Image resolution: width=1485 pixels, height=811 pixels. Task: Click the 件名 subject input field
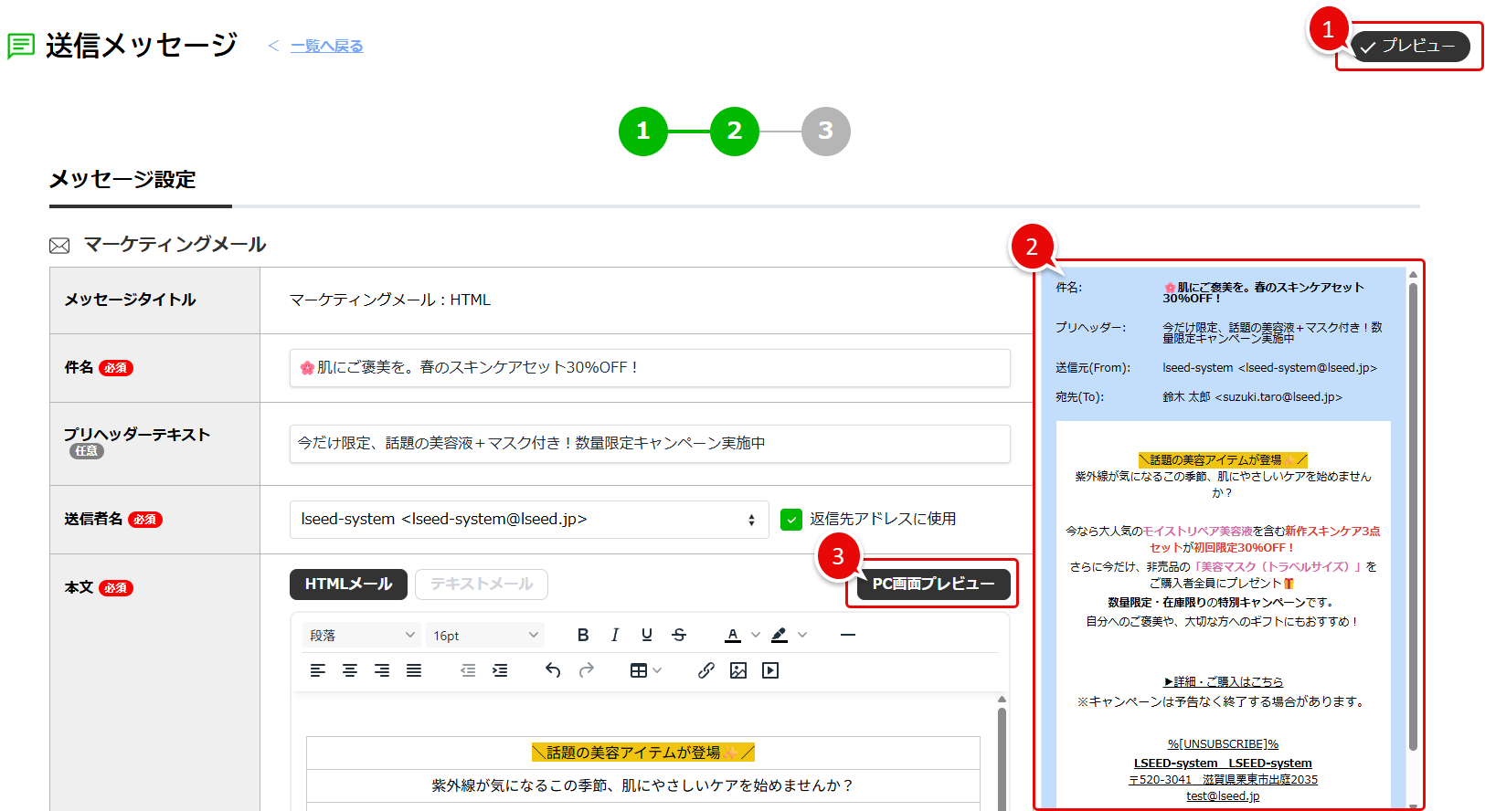pos(650,367)
